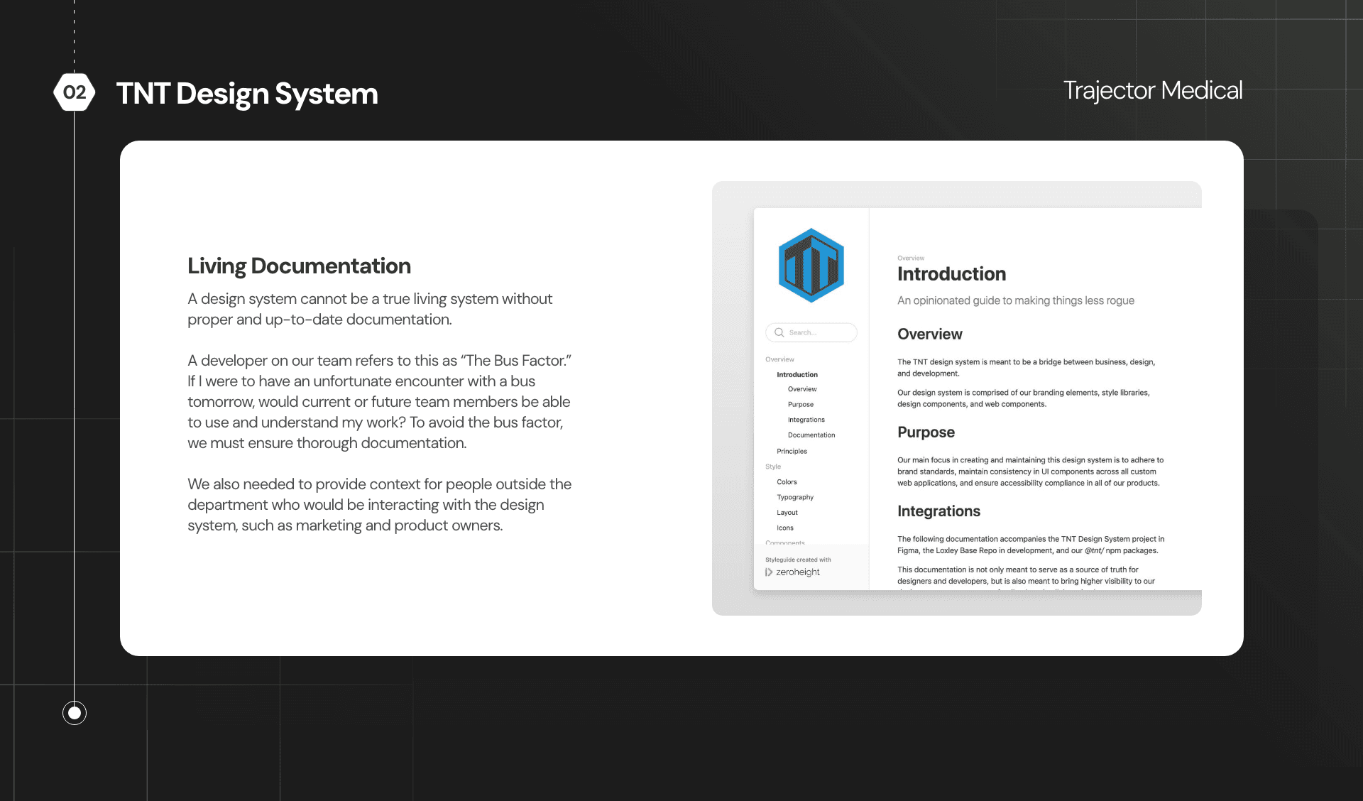Select Documentation under Introduction
1363x801 pixels.
point(811,435)
